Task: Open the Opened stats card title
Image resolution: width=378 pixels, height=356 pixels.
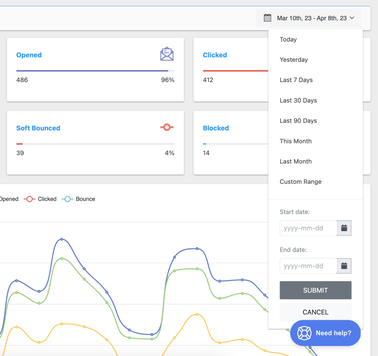Action: [x=29, y=55]
